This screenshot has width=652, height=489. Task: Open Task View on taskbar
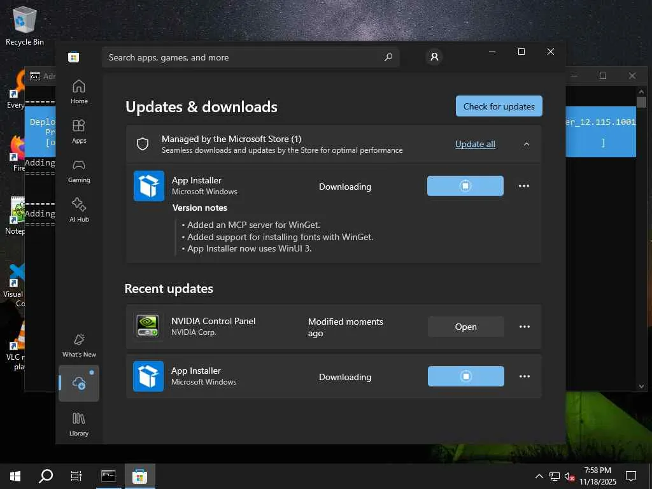click(76, 476)
